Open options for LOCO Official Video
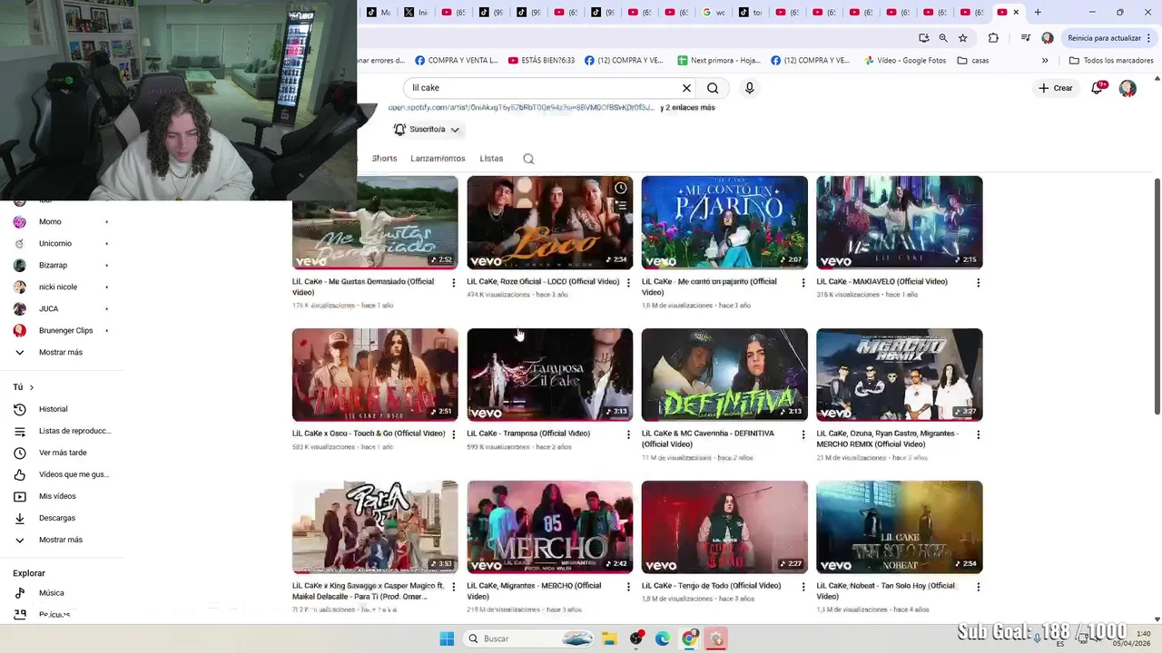Screen dimensions: 1162x653 point(628,283)
